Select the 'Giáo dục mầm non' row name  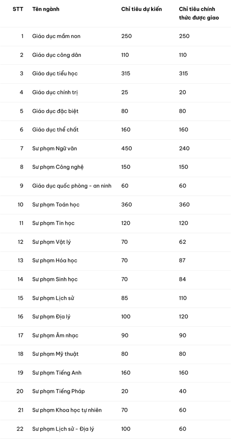56,36
